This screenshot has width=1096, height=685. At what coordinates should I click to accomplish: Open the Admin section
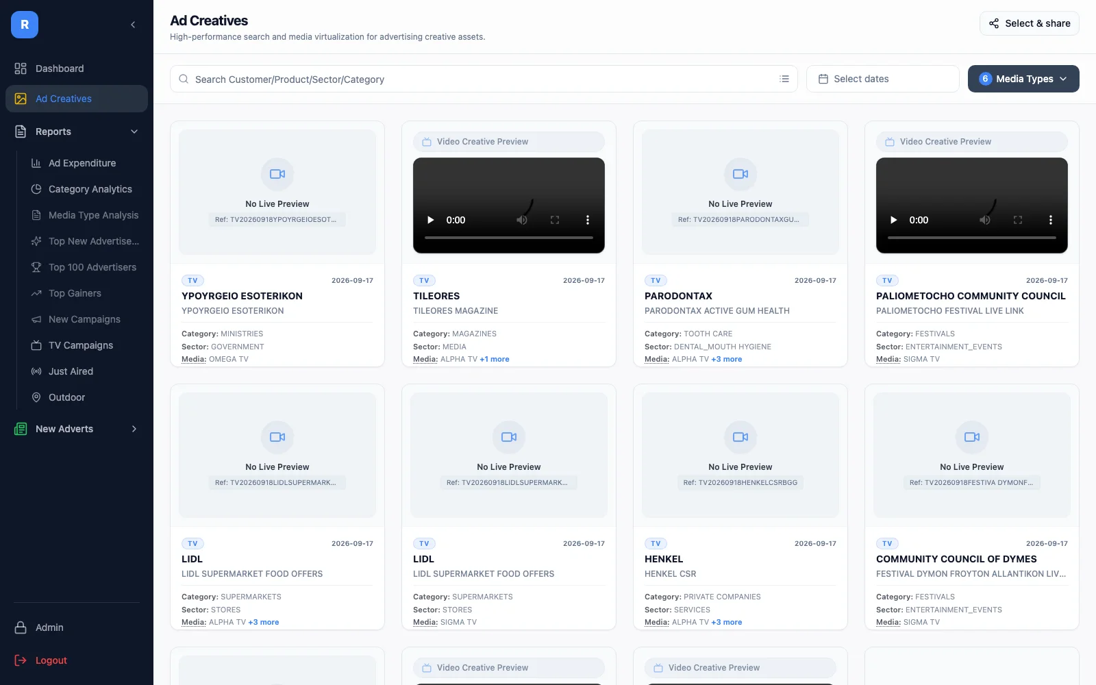coord(77,627)
